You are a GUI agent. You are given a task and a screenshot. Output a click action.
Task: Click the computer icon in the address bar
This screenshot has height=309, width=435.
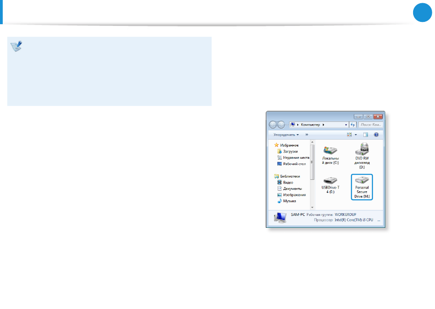point(292,125)
